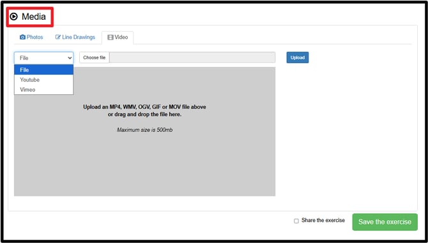Open the File source dropdown
The width and height of the screenshot is (428, 243).
pos(44,58)
